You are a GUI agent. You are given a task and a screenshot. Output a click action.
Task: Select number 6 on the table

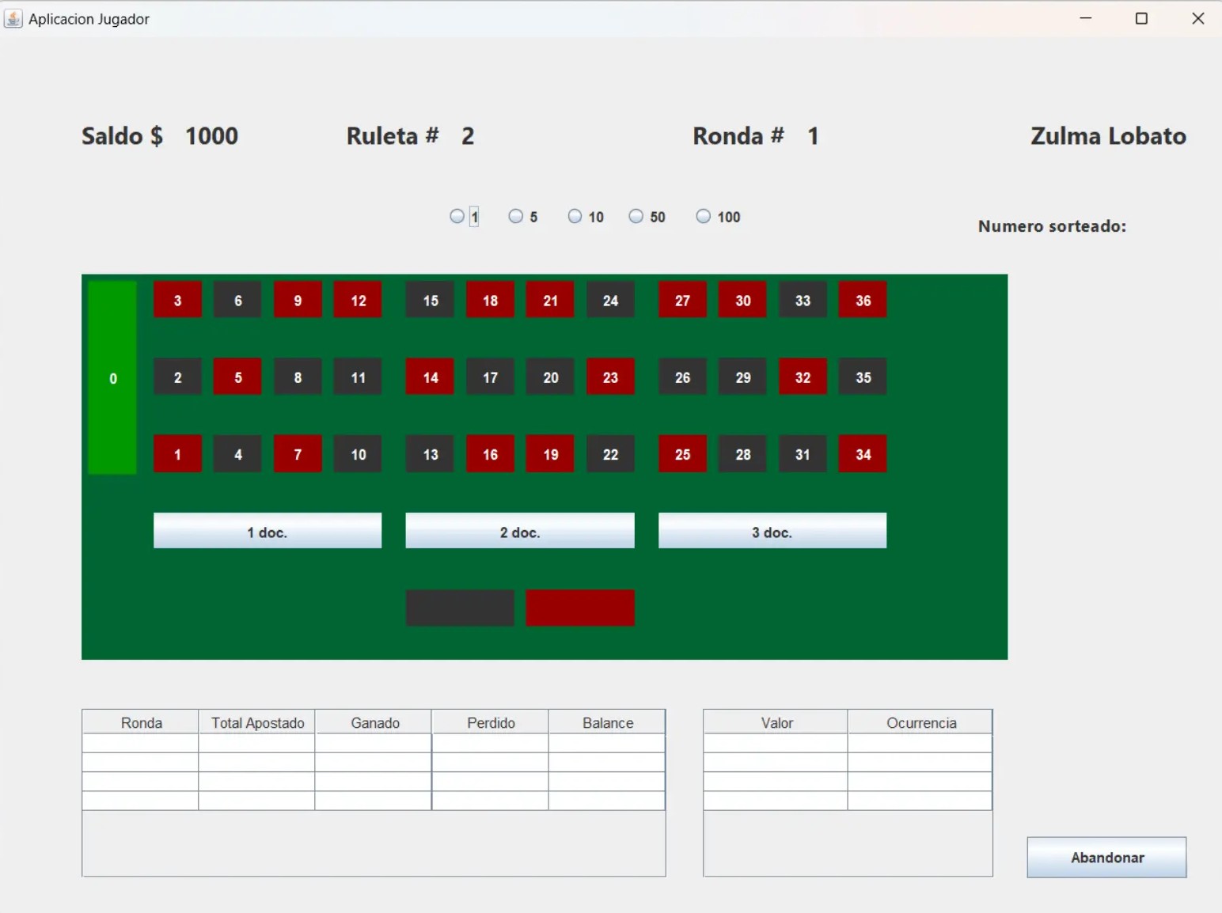pyautogui.click(x=237, y=300)
